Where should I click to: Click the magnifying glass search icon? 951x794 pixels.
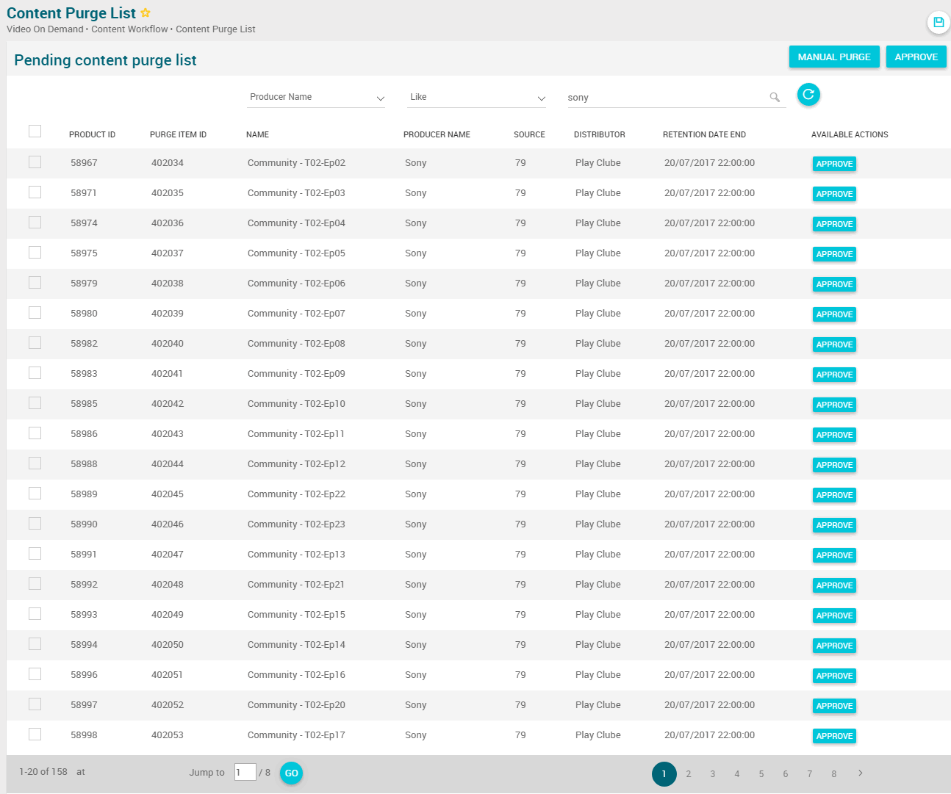coord(775,97)
